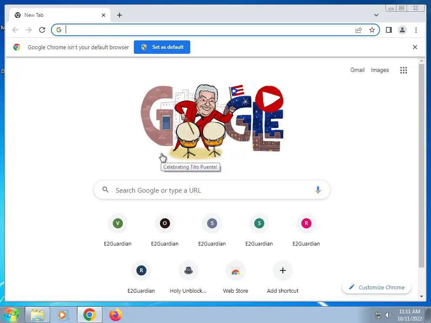Viewport: 431px width, 323px height.
Task: Open the media player taskbar icon
Action: pos(63,315)
